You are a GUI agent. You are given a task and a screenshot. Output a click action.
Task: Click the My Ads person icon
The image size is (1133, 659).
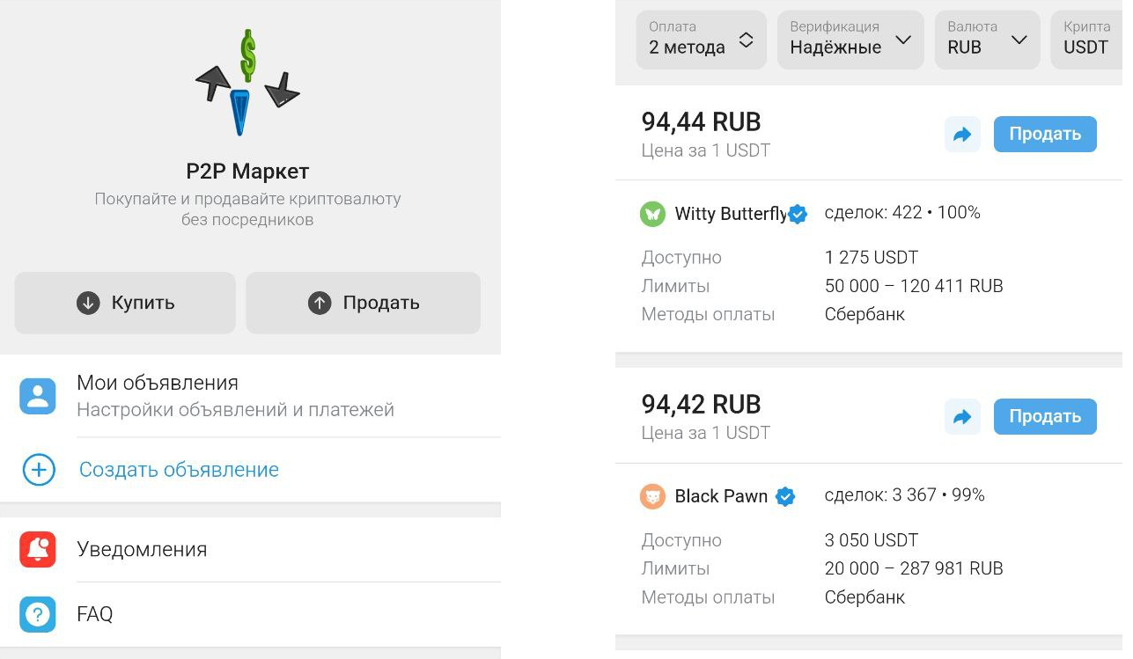click(38, 396)
